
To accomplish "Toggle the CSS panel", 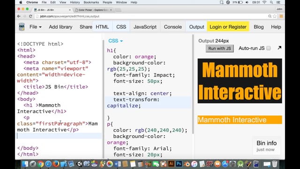I will tap(121, 27).
